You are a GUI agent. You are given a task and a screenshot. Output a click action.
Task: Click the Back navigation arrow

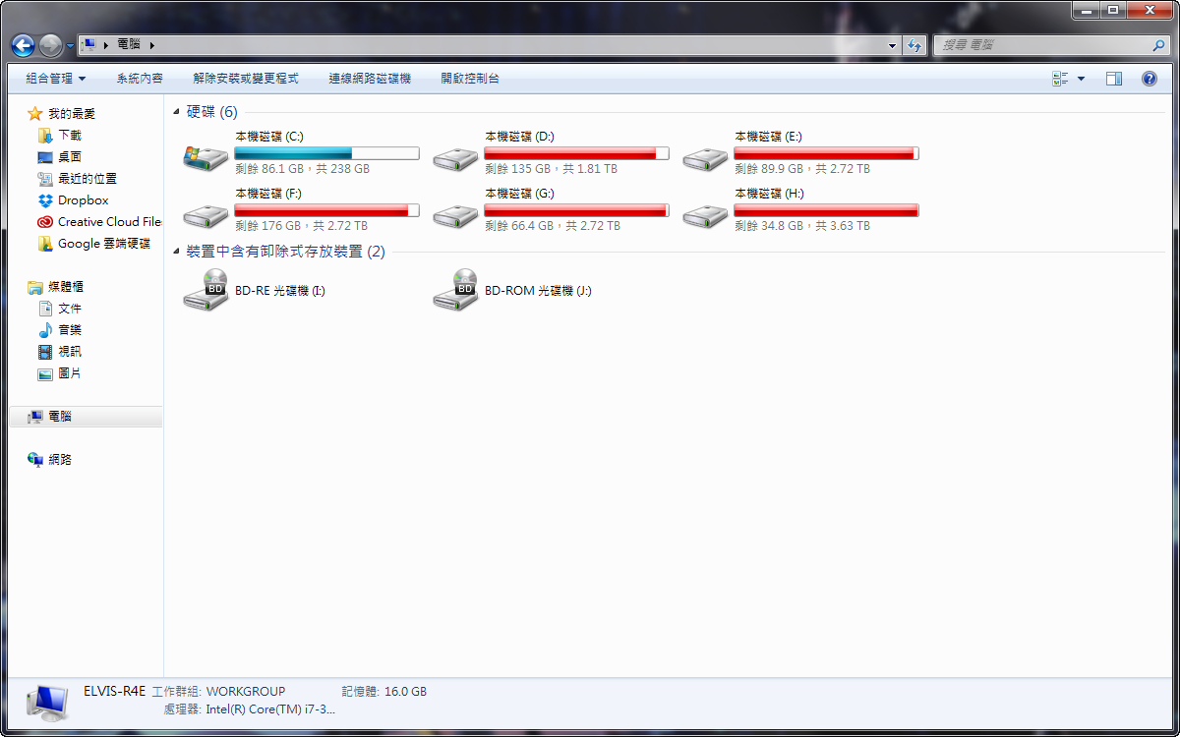(x=24, y=45)
